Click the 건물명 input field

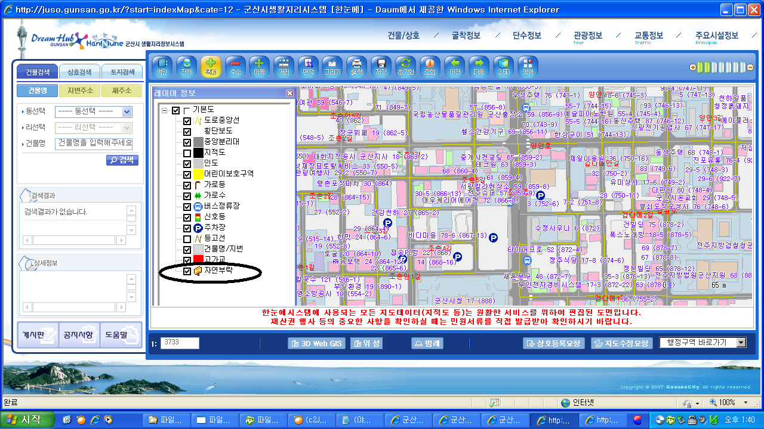coord(94,144)
